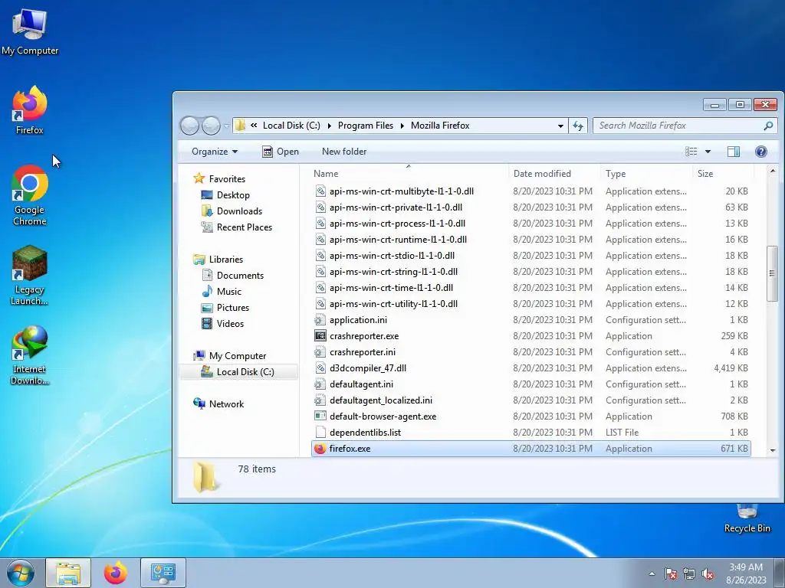Click the Control Panel taskbar icon
Image resolution: width=785 pixels, height=588 pixels.
[x=163, y=573]
